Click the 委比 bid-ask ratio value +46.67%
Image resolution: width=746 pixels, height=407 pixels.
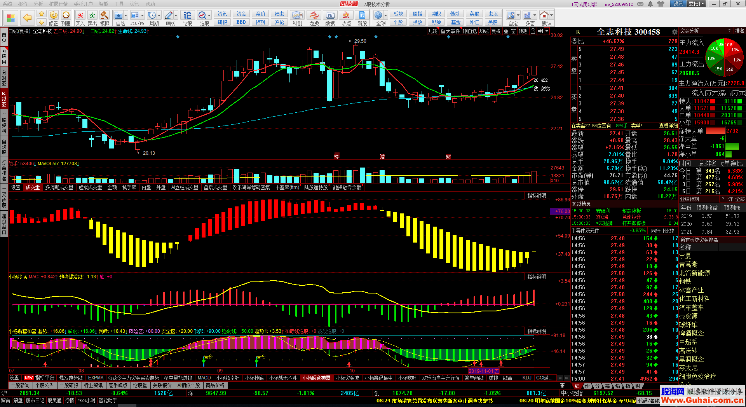click(614, 42)
